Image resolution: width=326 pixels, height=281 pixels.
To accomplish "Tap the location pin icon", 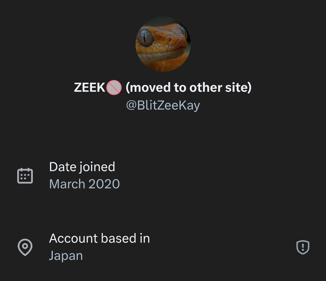I will [25, 247].
